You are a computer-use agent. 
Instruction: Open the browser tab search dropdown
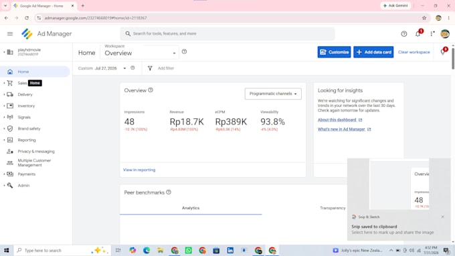[5, 5]
